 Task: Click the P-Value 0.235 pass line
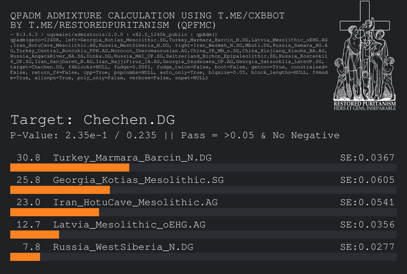coord(175,135)
